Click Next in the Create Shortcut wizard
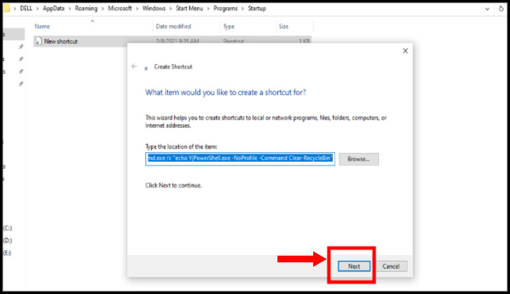The width and height of the screenshot is (510, 294). click(354, 266)
